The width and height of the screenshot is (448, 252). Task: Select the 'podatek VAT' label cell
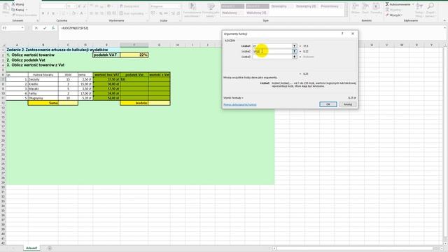[106, 55]
